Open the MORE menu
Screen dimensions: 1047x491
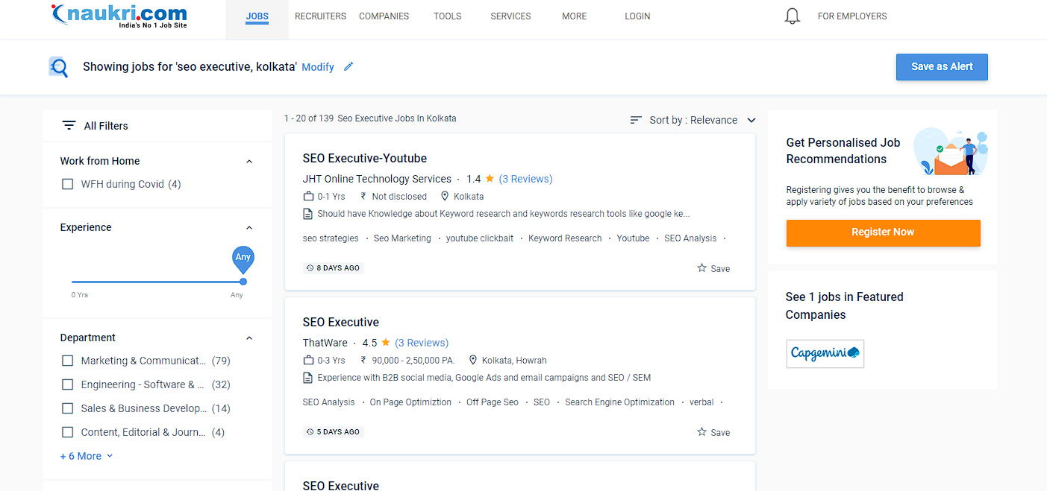574,16
